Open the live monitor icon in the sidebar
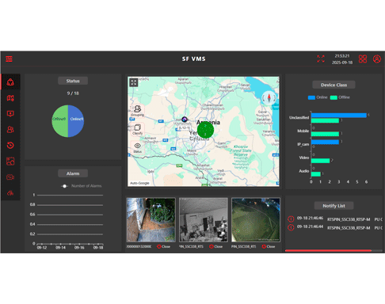This screenshot has width=385, height=304. (10, 114)
